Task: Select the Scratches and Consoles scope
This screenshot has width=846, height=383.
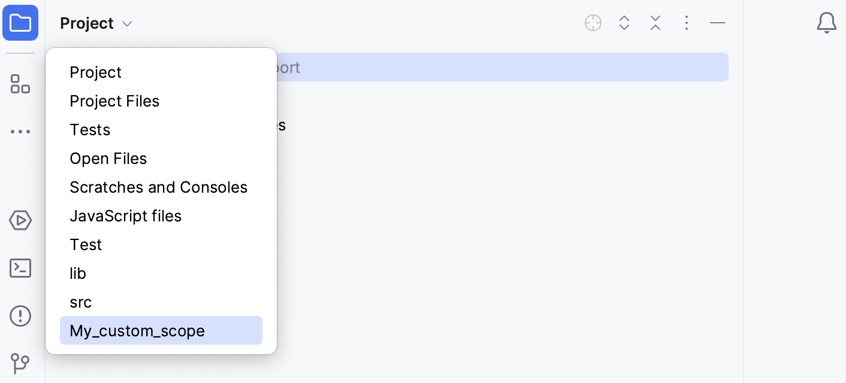Action: [x=158, y=187]
